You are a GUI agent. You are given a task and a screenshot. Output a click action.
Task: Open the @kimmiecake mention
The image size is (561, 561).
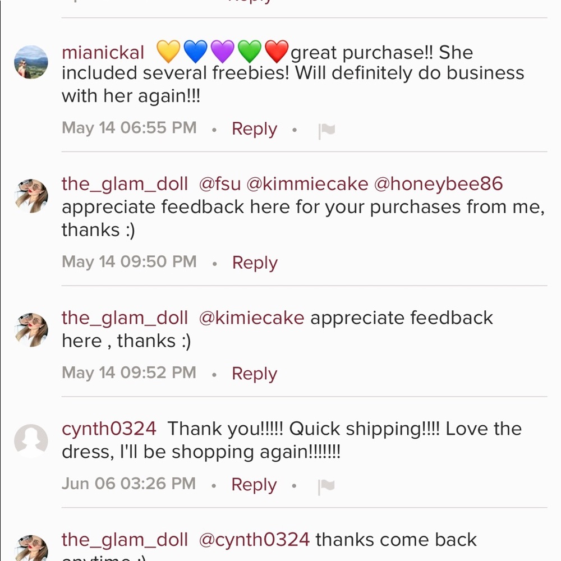coord(307,184)
